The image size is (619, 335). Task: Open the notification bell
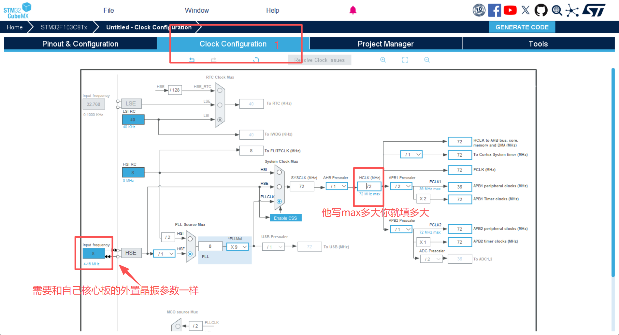coord(353,10)
